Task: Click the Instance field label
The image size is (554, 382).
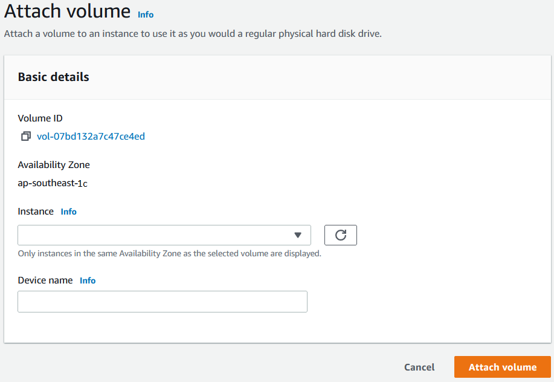Action: point(36,212)
